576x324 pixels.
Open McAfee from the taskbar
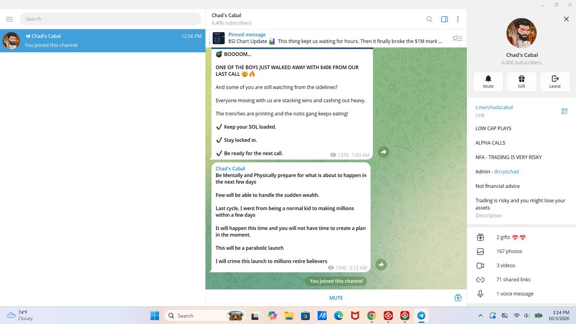point(355,315)
